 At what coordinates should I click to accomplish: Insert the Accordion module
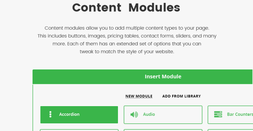pyautogui.click(x=79, y=115)
